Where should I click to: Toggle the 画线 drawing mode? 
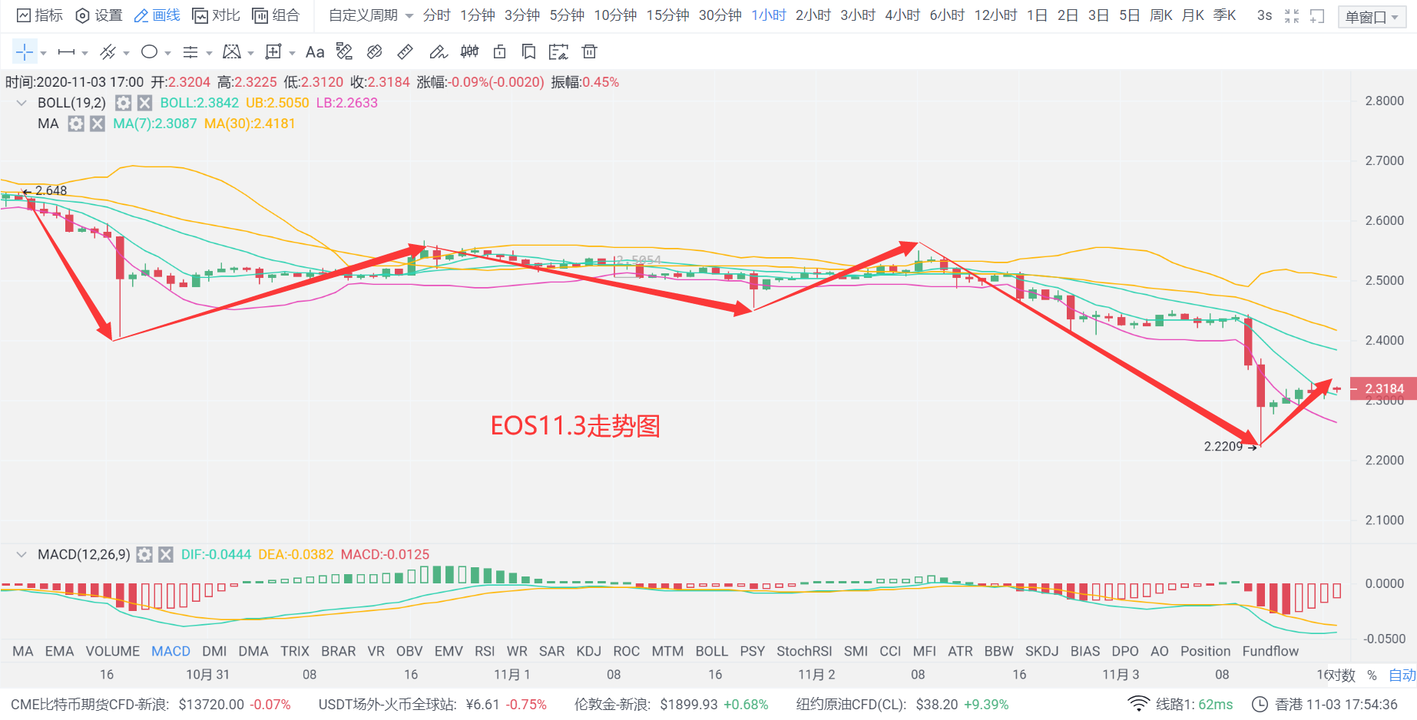pyautogui.click(x=157, y=15)
